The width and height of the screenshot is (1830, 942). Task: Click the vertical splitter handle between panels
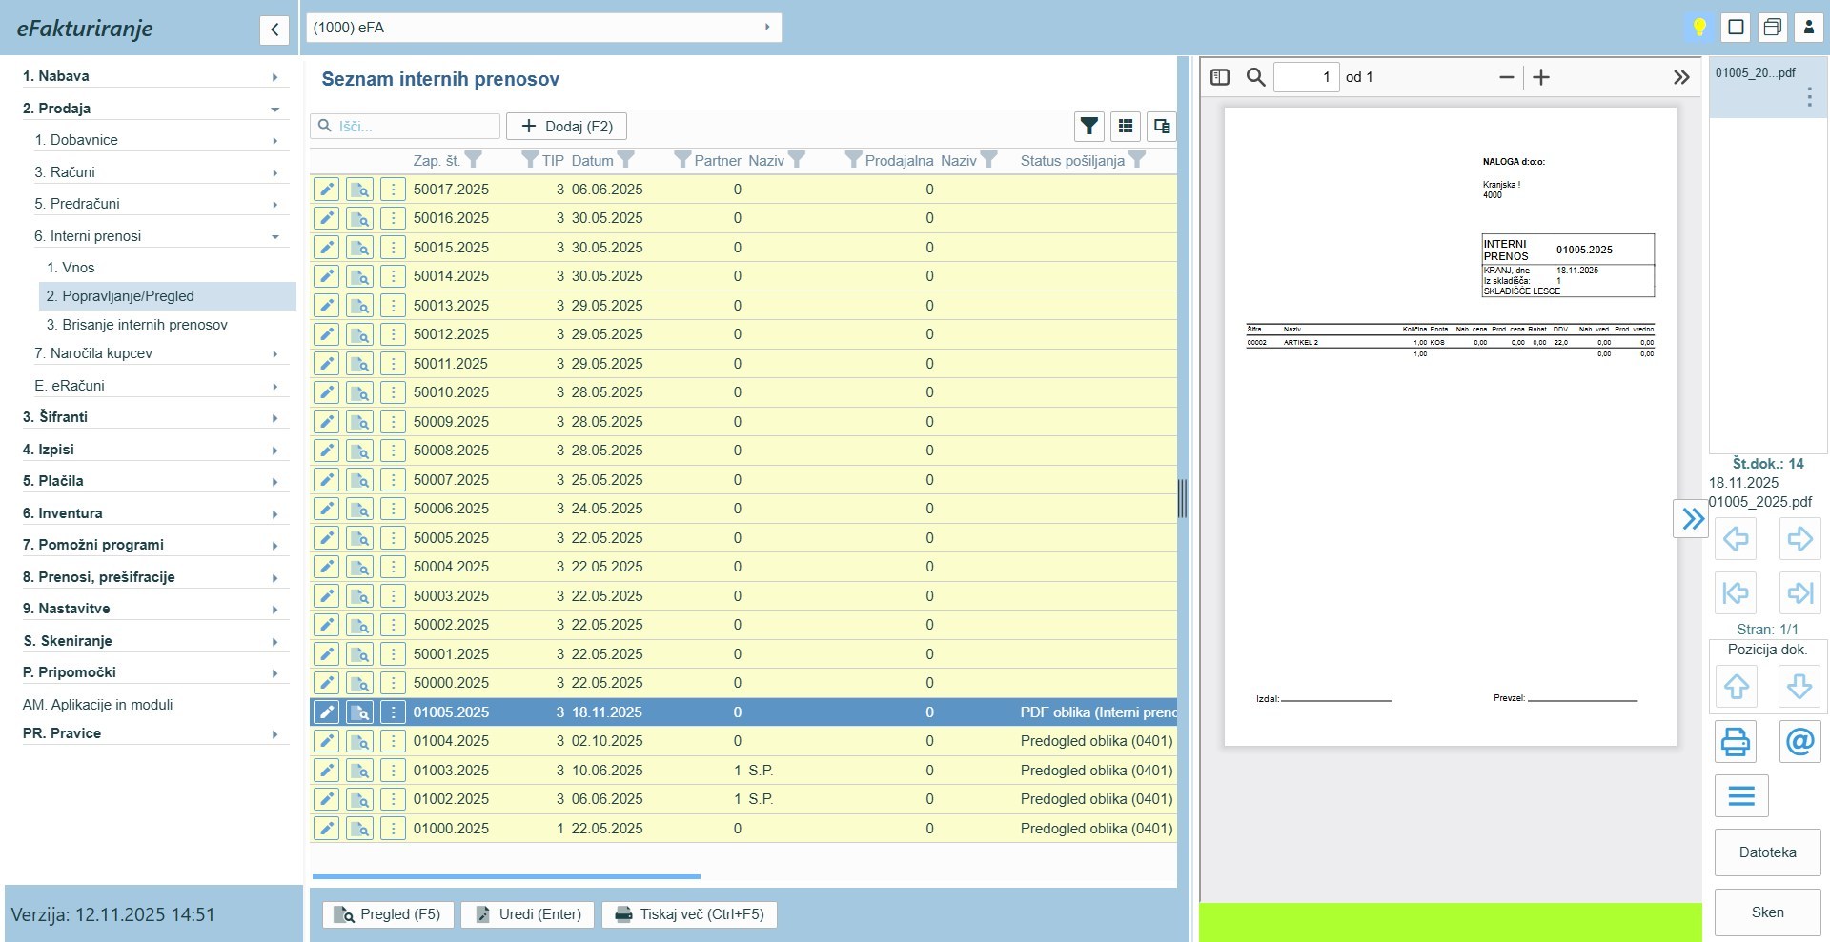[1183, 498]
